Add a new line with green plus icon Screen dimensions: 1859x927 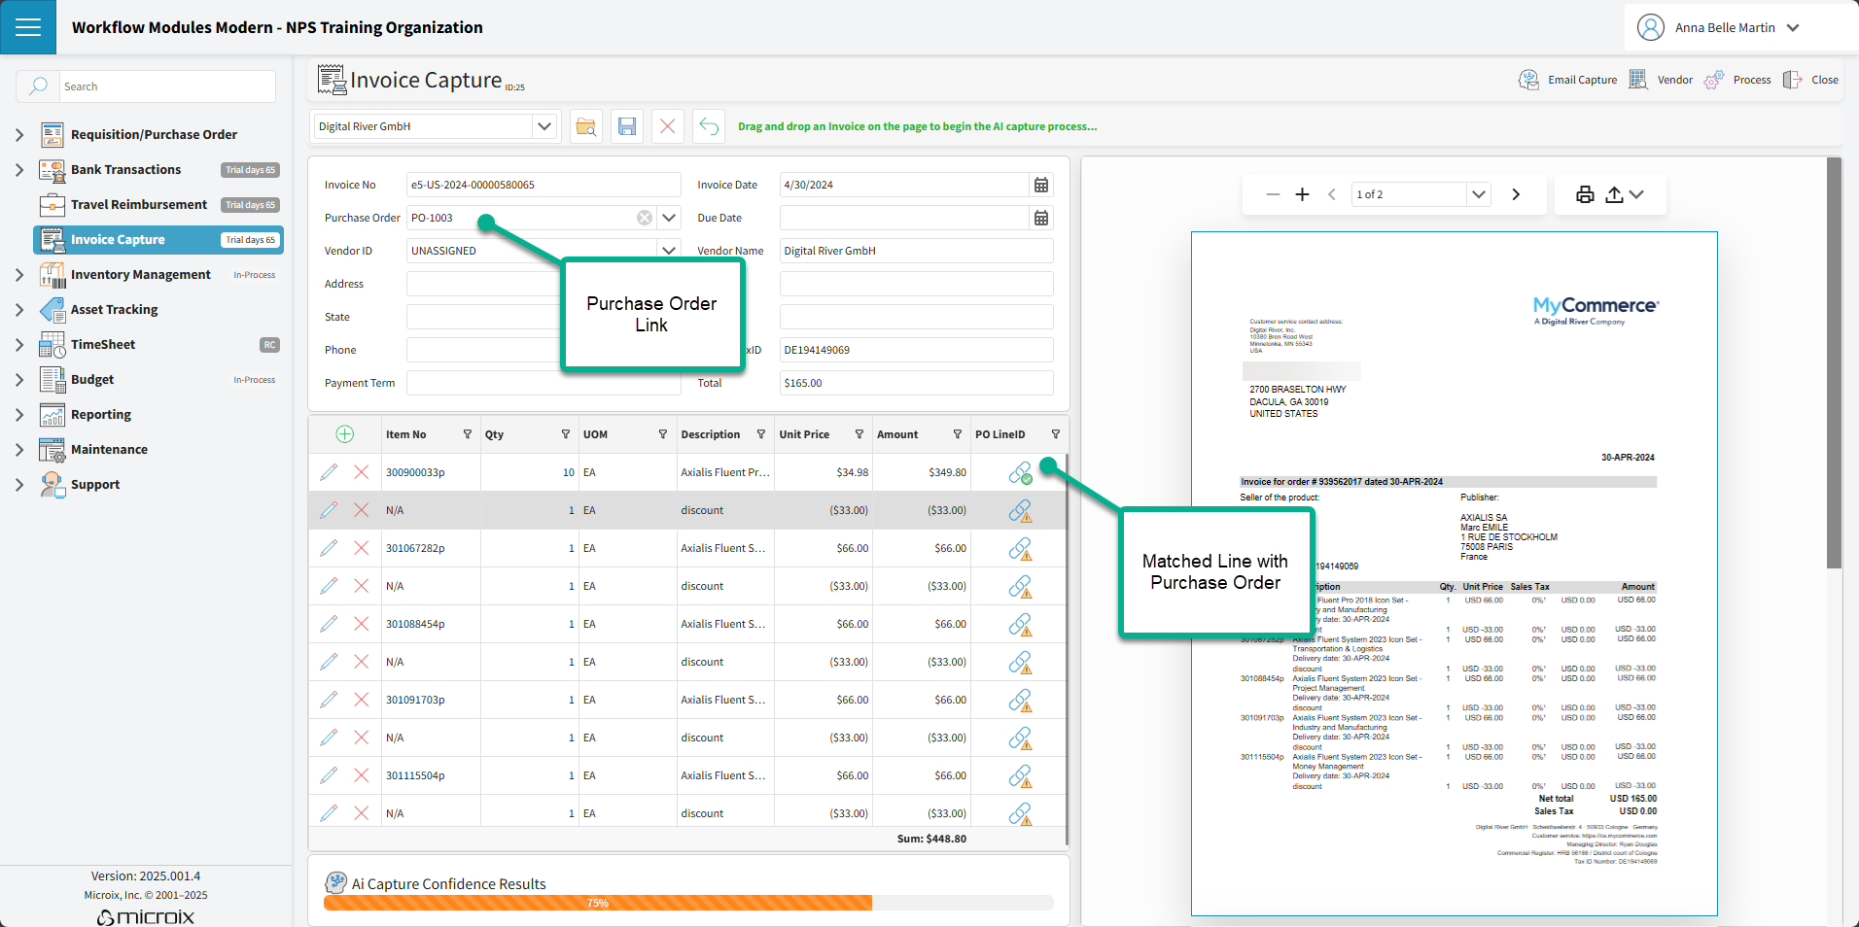[x=345, y=434]
